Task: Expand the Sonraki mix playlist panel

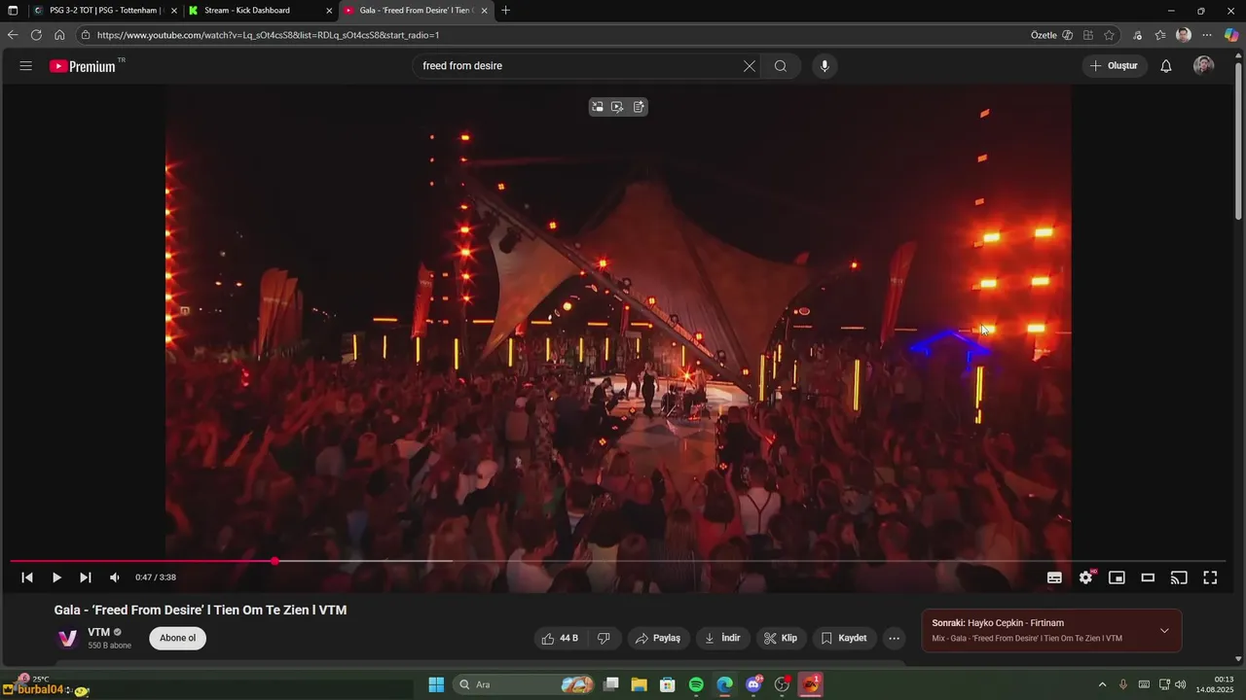Action: [x=1164, y=631]
